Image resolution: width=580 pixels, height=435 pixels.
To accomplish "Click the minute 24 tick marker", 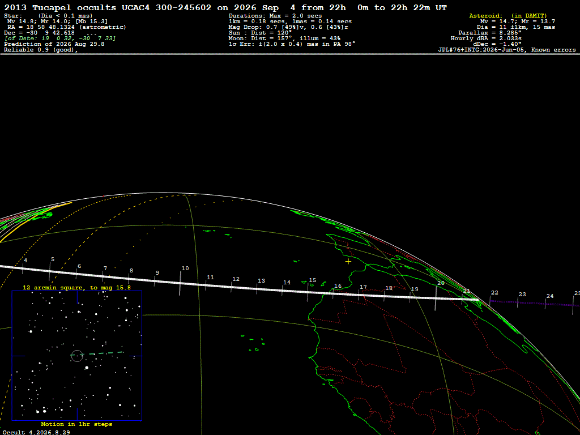I will tap(545, 304).
